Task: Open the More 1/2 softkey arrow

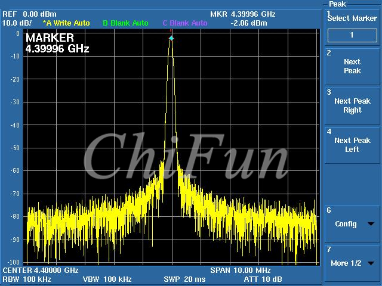Action: click(371, 263)
